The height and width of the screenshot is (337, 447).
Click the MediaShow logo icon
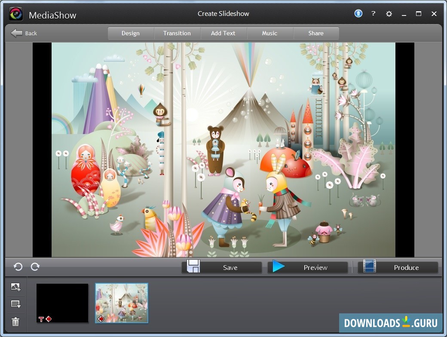(15, 14)
